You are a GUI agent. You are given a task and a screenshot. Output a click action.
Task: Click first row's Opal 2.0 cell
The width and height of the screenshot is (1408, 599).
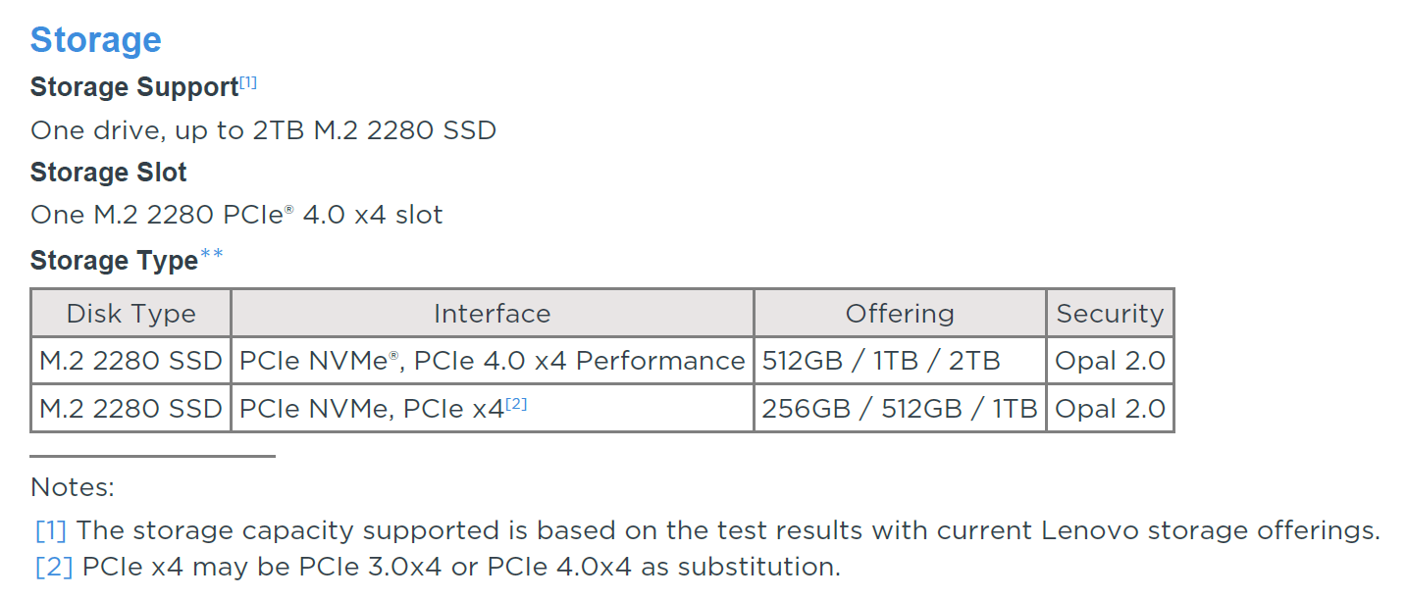click(1110, 361)
